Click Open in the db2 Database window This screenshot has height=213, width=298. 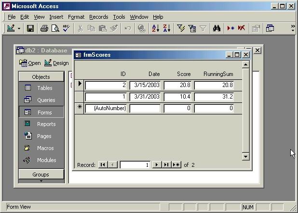click(30, 63)
